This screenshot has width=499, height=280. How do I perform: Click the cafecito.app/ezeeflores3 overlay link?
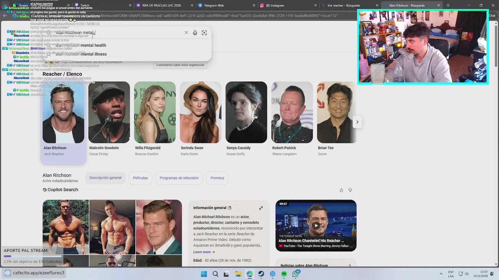coord(39,273)
